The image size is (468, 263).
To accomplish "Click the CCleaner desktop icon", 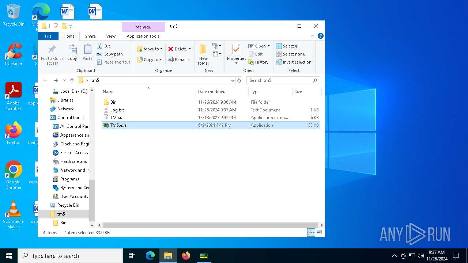I will pyautogui.click(x=14, y=54).
